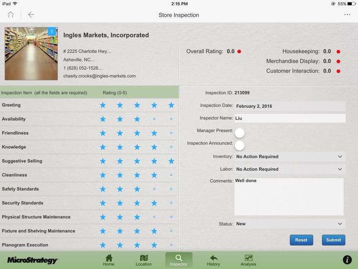
Task: Edit the Comments text box
Action: point(289,196)
